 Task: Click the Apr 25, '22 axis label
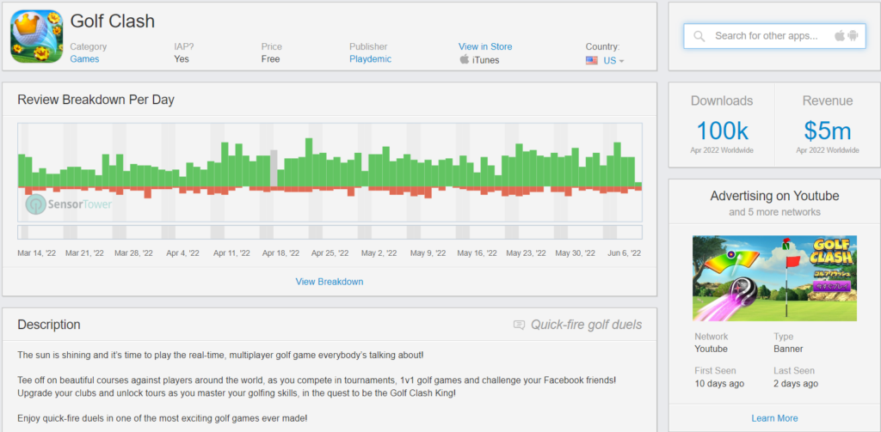point(330,253)
